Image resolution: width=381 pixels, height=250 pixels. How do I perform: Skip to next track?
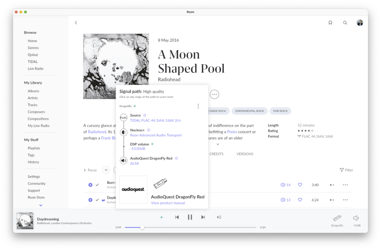pyautogui.click(x=203, y=217)
